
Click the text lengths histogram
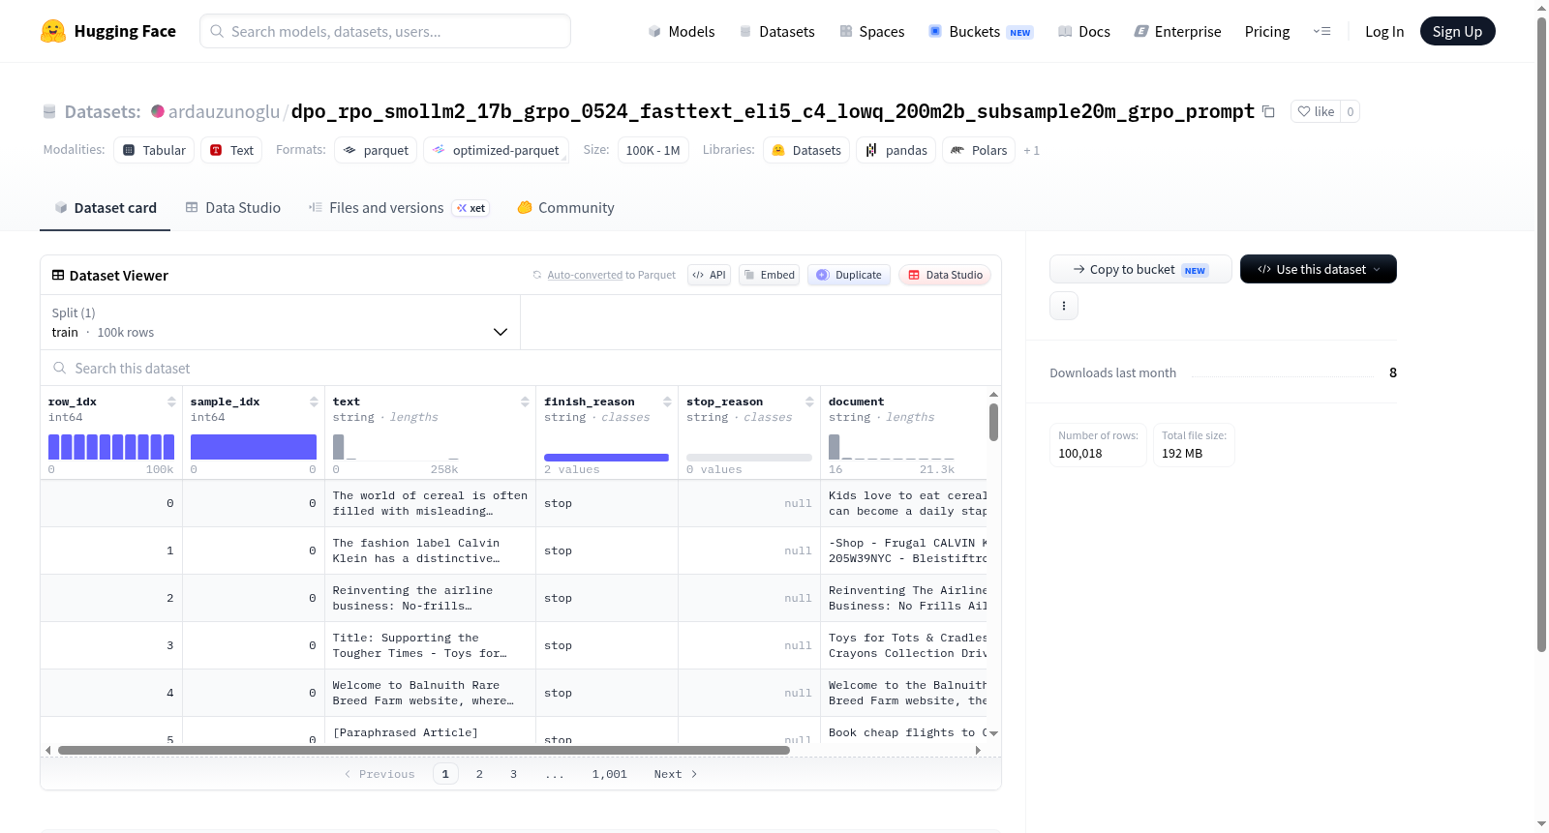click(396, 447)
